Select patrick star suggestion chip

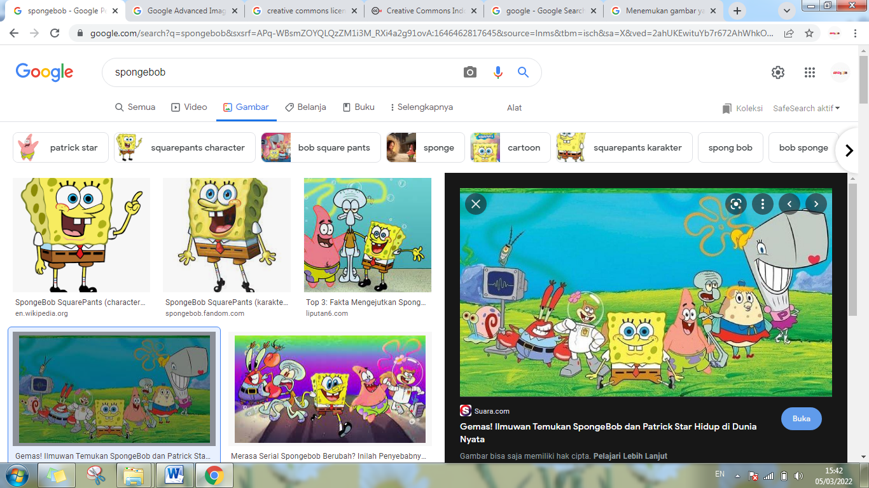pos(61,147)
